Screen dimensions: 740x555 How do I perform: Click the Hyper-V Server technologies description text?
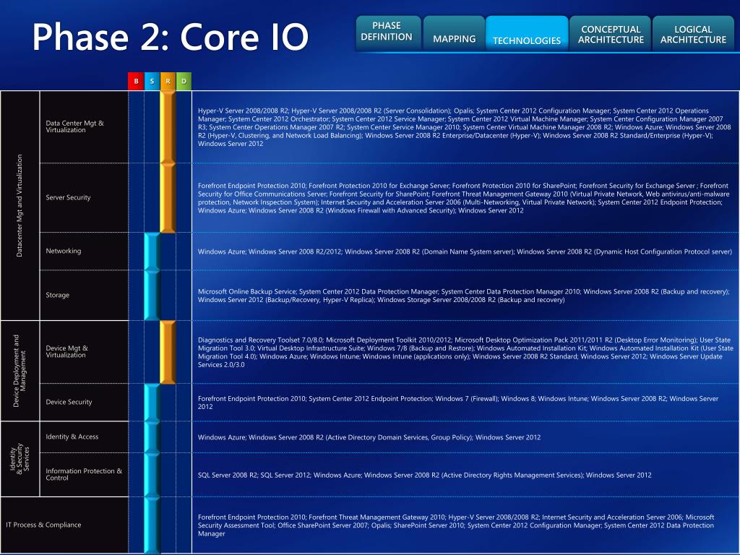point(465,127)
